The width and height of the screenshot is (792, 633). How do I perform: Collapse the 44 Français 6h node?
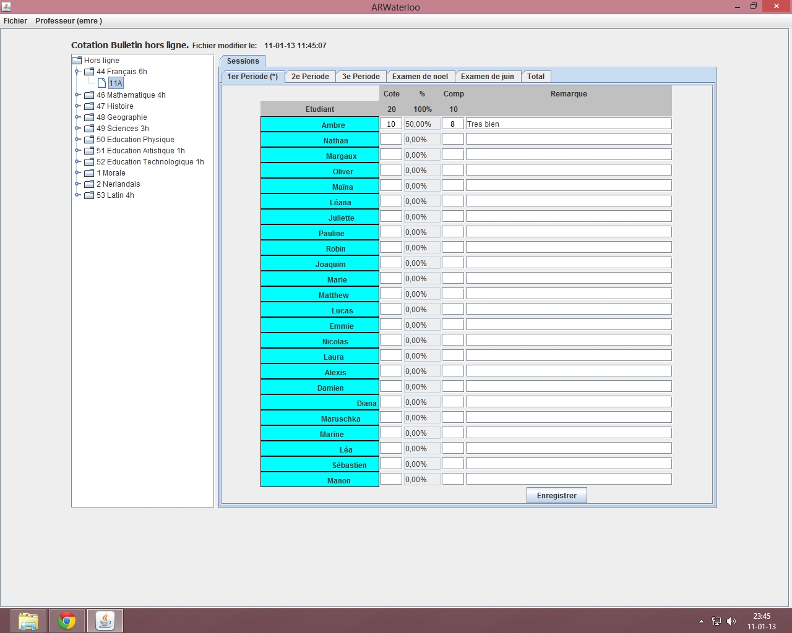coord(77,72)
